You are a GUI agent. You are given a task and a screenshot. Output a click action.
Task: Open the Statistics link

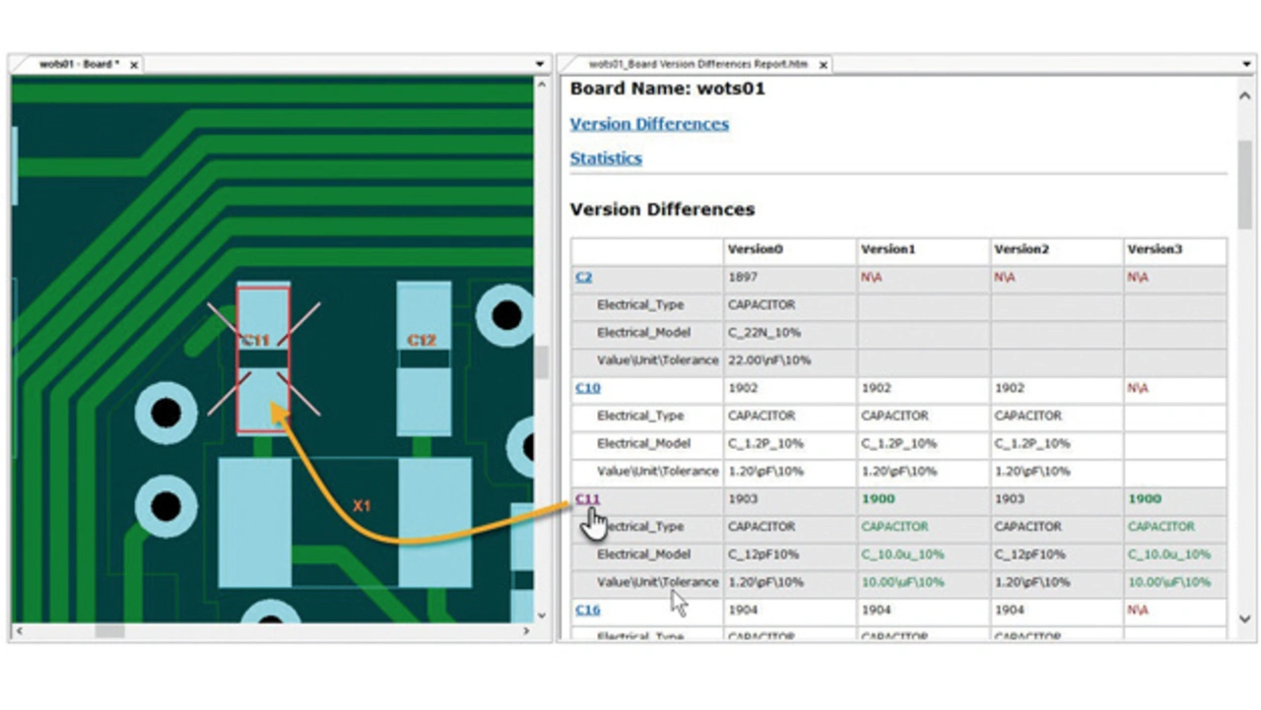pos(606,159)
